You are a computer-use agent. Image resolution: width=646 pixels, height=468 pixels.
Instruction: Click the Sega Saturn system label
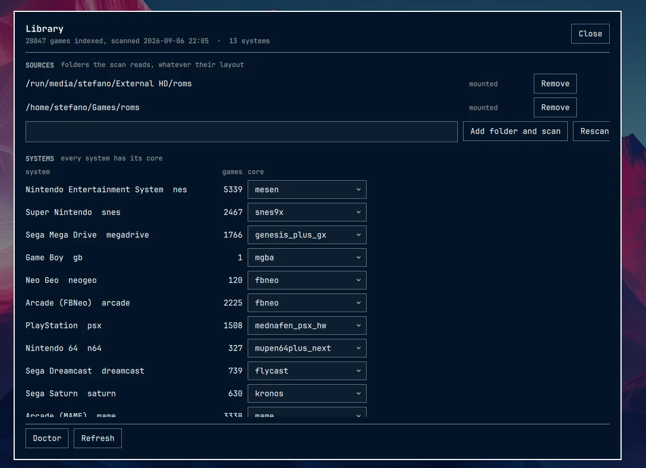click(52, 393)
